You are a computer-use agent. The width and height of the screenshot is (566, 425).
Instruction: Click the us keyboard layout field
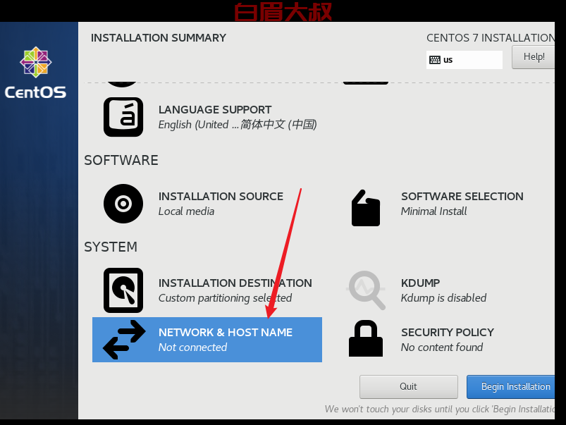tap(465, 60)
